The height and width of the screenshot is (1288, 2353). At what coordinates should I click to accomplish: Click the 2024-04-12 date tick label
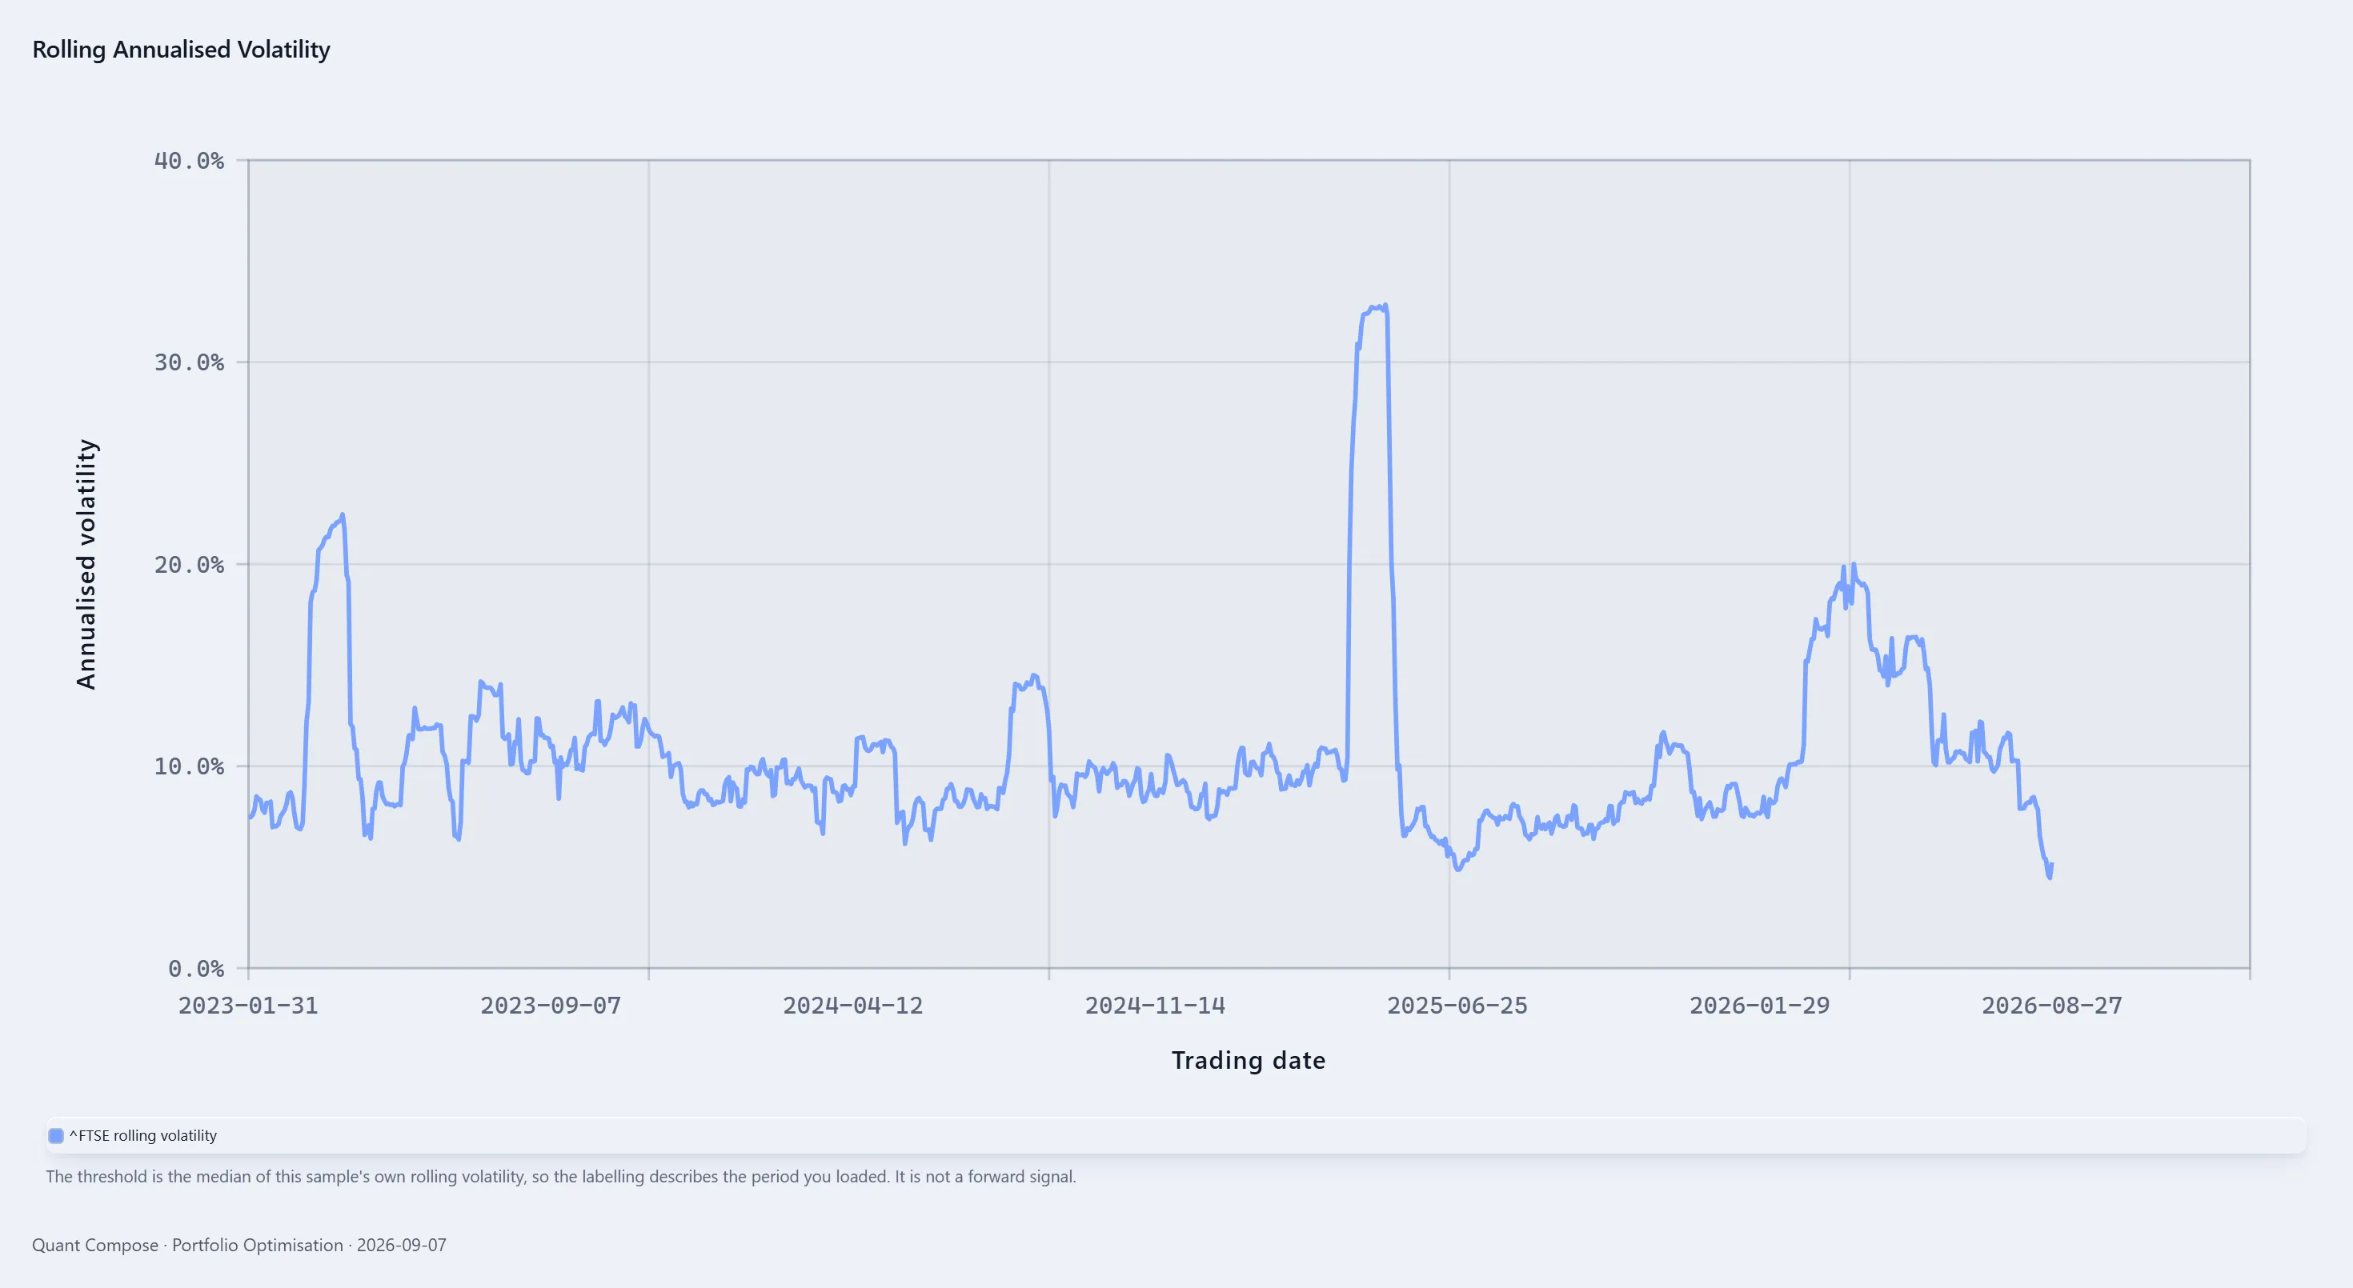(x=853, y=1006)
